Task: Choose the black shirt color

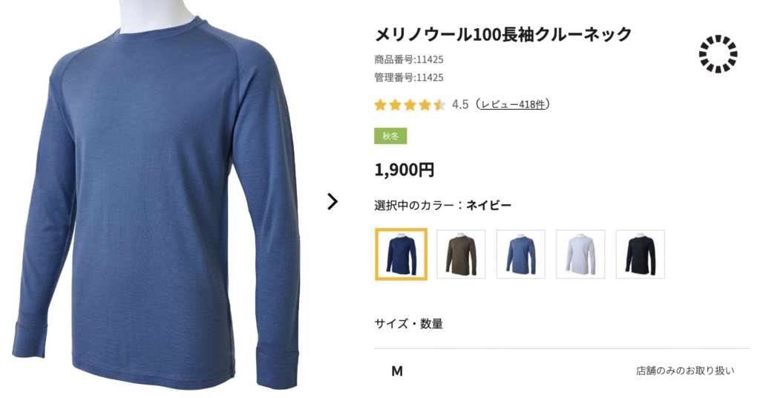Action: point(641,255)
